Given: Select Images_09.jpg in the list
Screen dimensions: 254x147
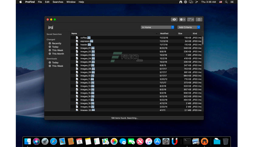Looking at the screenshot, I should [136, 72].
